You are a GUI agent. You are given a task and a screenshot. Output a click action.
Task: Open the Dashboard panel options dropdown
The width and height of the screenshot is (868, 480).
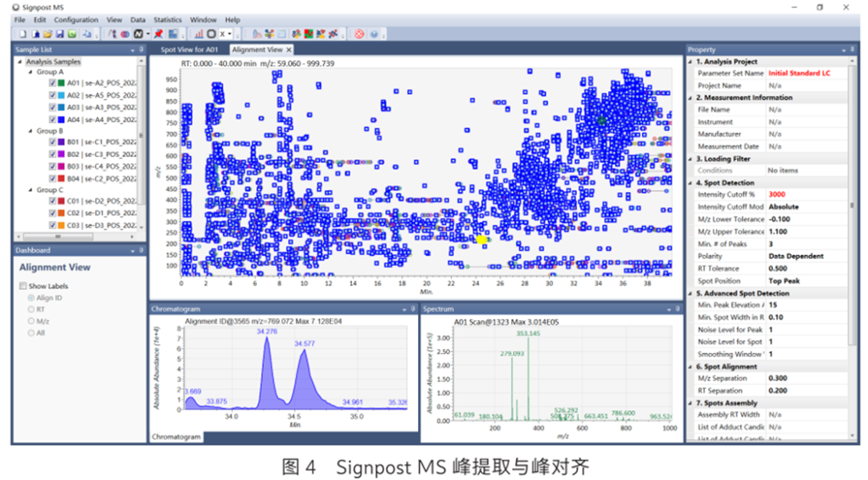(133, 251)
